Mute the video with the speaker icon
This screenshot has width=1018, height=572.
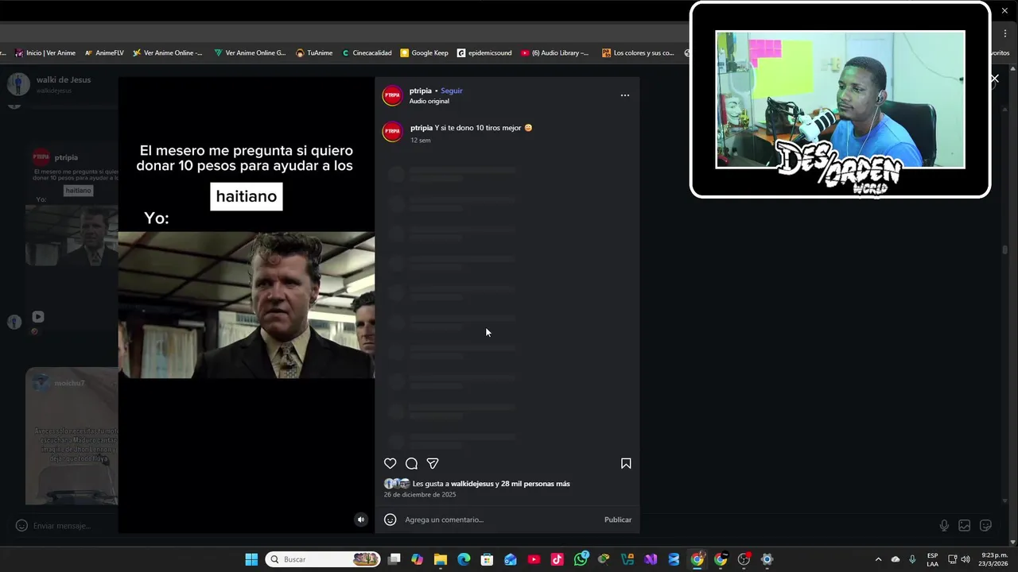coord(361,520)
